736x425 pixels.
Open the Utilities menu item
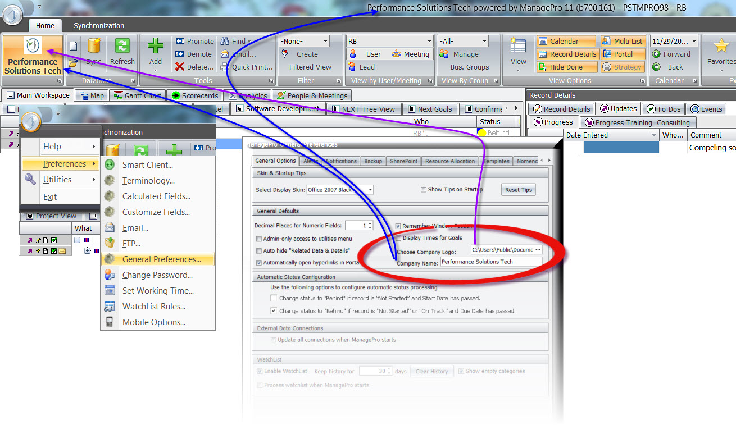pyautogui.click(x=60, y=180)
